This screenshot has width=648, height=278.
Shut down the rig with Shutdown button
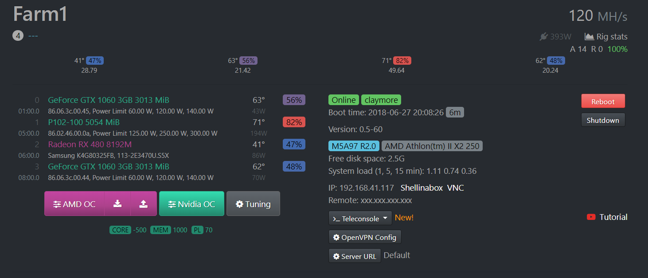(x=603, y=120)
